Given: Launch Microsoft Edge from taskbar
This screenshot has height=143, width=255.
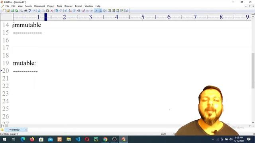Looking at the screenshot, I should tap(23, 139).
